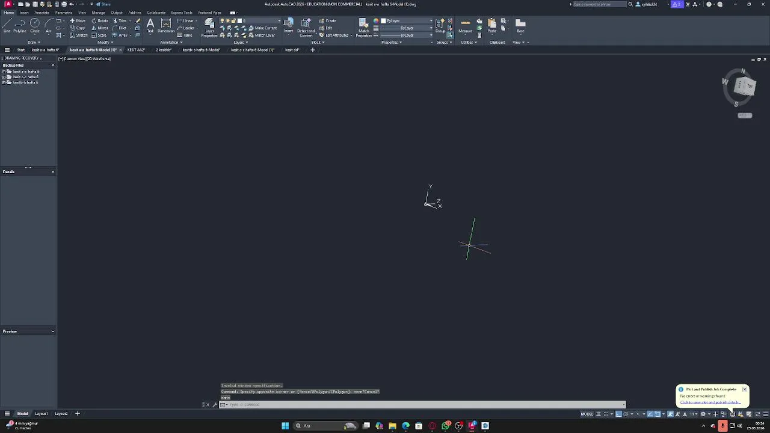Toggle polar tracking in status bar
This screenshot has height=433, width=770.
[626, 414]
